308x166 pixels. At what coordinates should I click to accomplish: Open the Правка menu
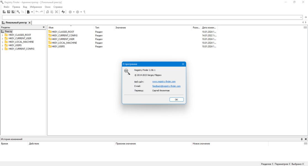16,7
